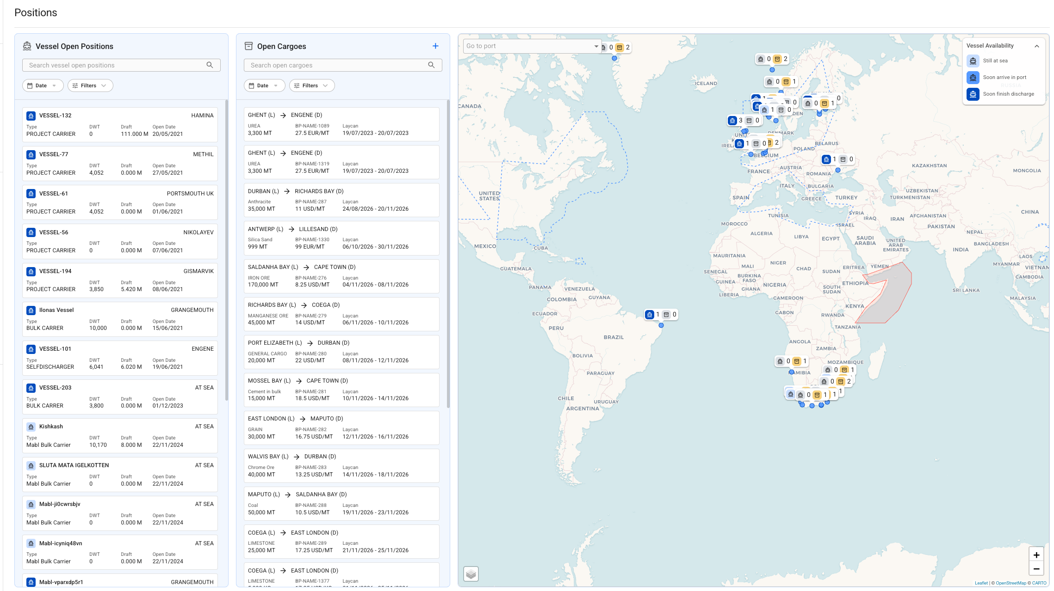
Task: Click the Brazil coast vessel marker cluster
Action: point(661,315)
